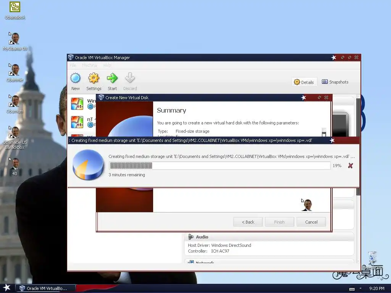Click the New virtual machine icon

(75, 81)
